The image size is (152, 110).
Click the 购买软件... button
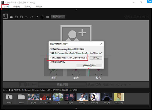click(x=58, y=17)
